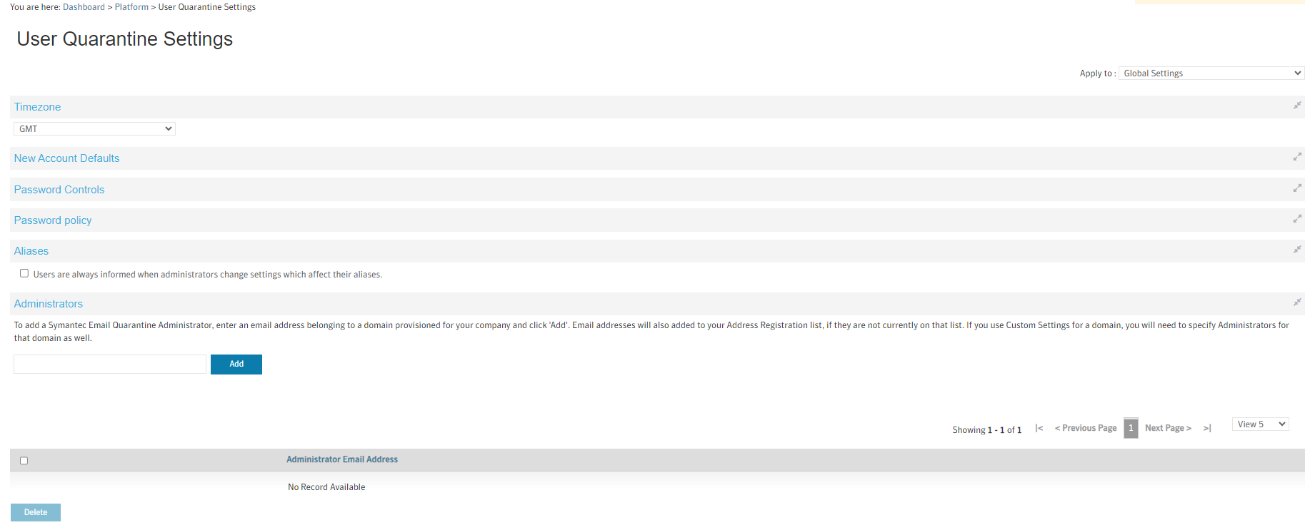Expand New Account Defaults via its corner icon
1305x525 pixels.
pyautogui.click(x=1297, y=157)
